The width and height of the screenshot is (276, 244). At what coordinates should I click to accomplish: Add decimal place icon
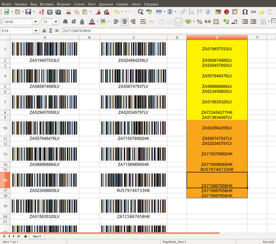point(226,22)
